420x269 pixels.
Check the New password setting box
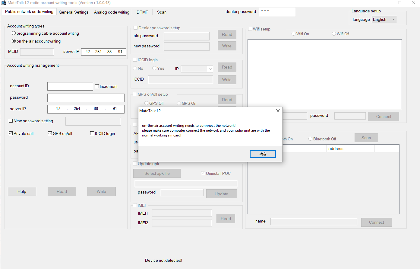click(x=11, y=121)
